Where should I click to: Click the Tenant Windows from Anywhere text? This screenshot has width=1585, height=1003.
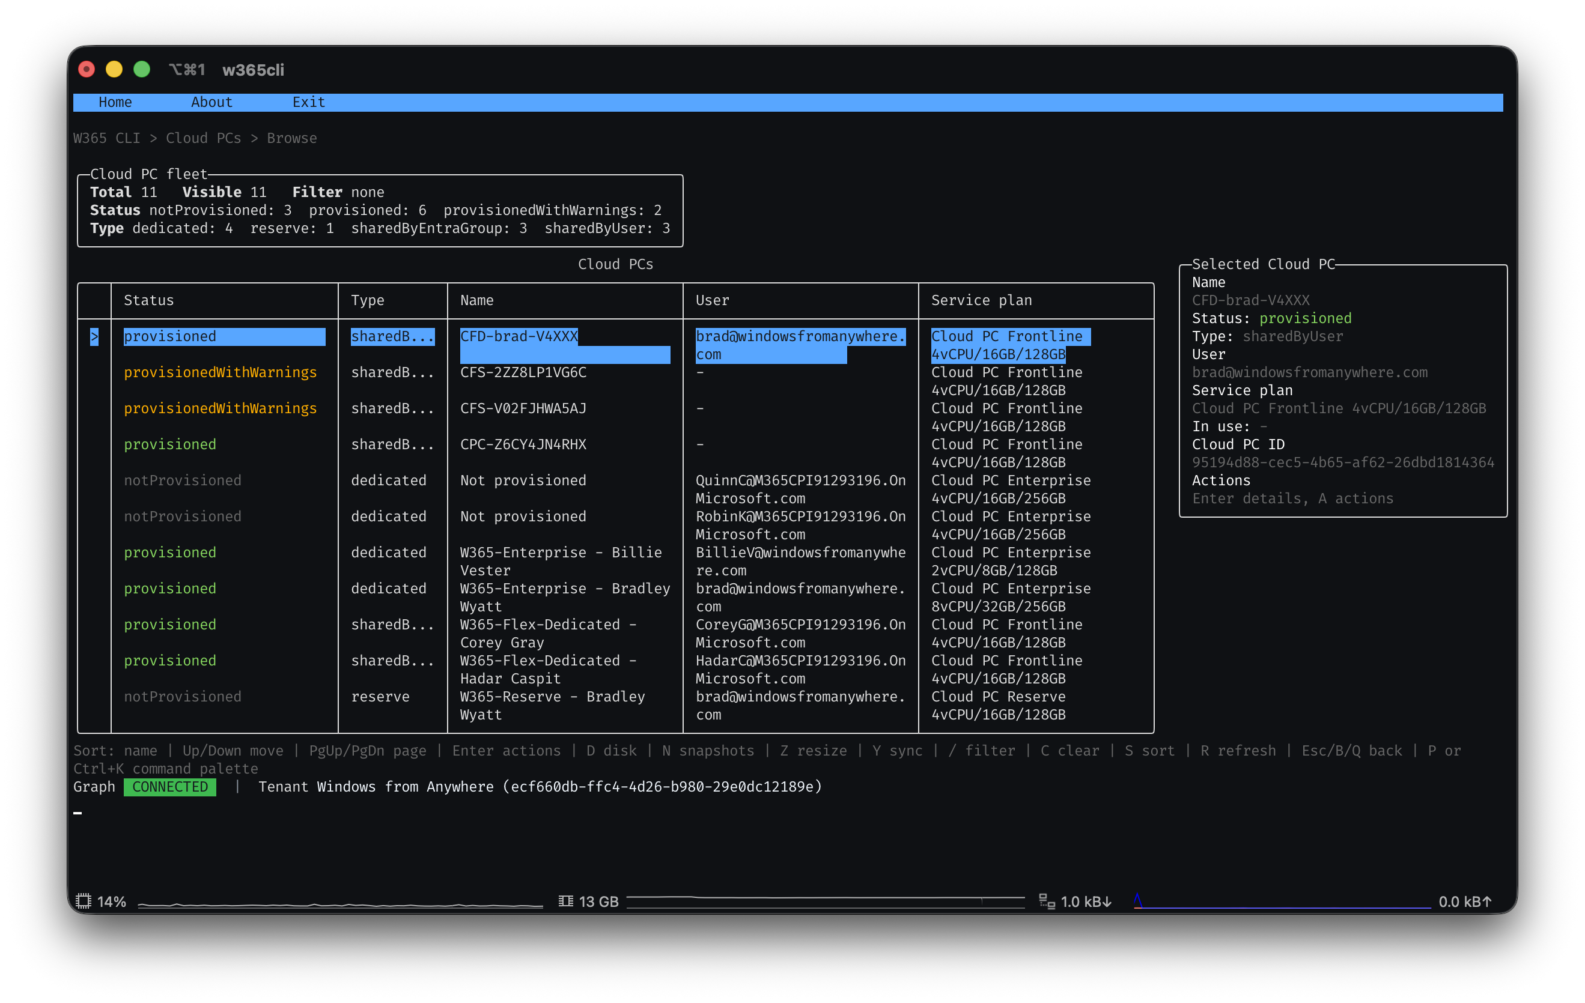point(540,787)
